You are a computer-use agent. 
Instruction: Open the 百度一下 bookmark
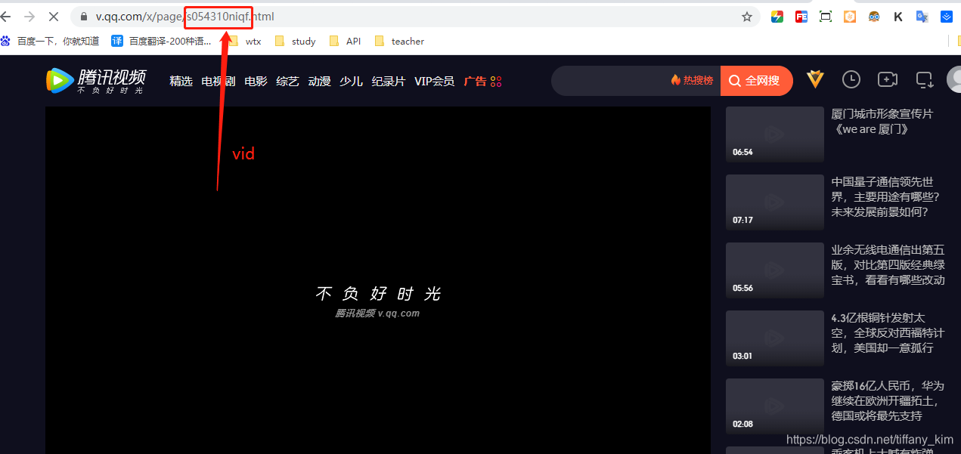point(50,42)
